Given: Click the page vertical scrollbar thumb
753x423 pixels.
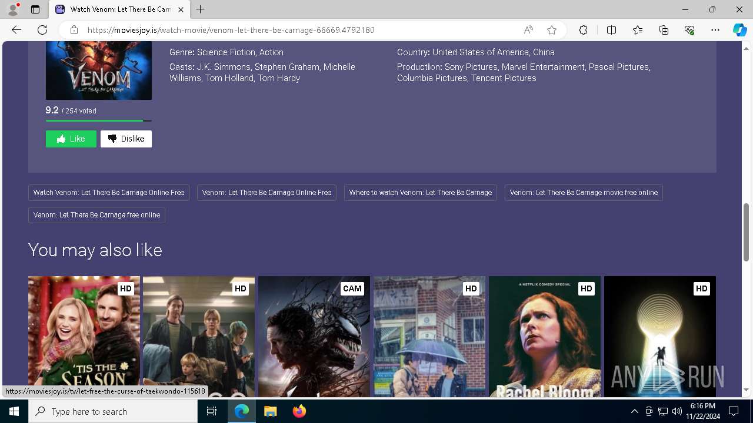Looking at the screenshot, I should click(747, 232).
